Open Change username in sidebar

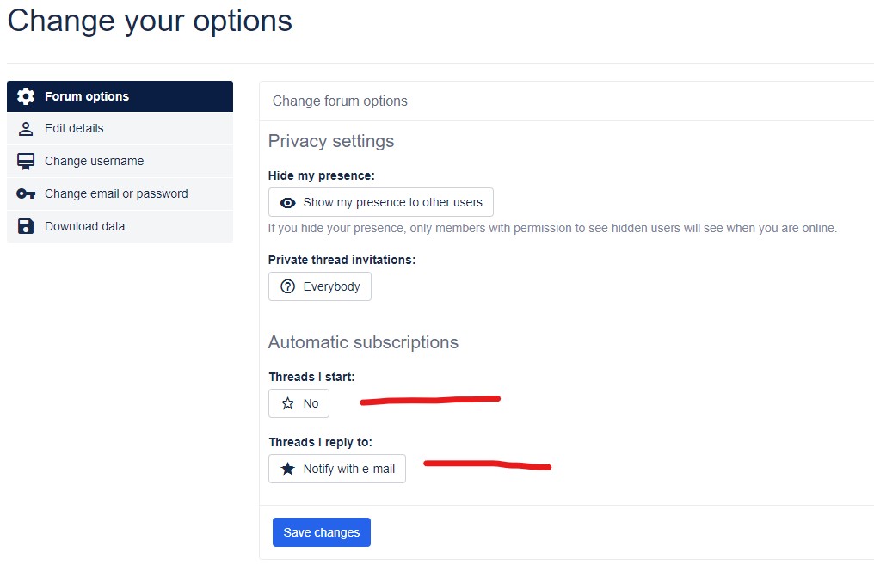(120, 162)
